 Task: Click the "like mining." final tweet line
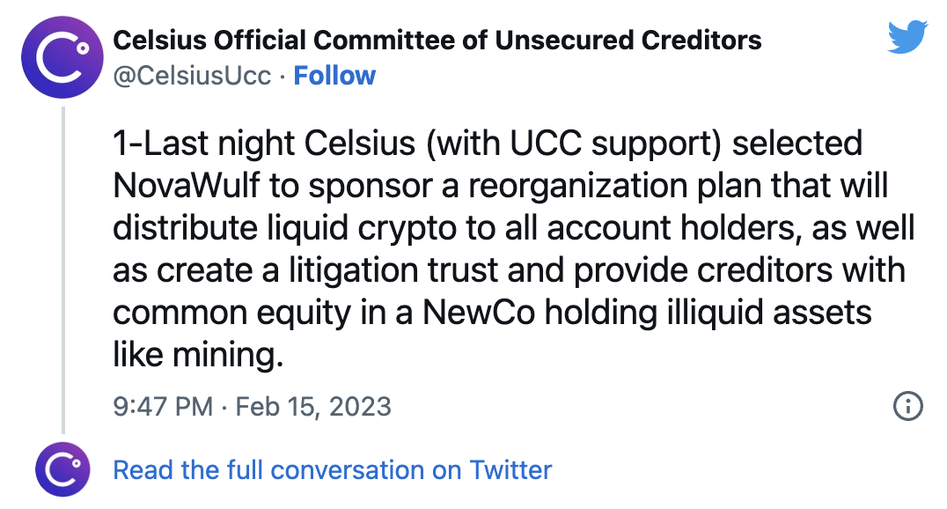click(x=199, y=355)
